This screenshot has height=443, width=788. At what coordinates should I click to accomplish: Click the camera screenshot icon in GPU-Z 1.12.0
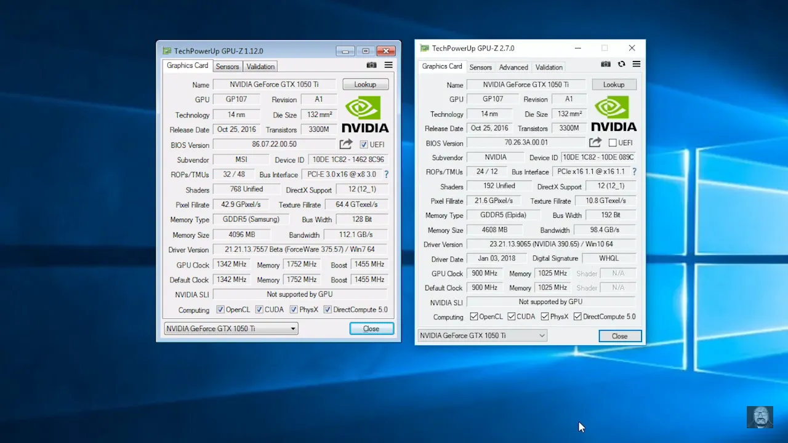tap(371, 65)
